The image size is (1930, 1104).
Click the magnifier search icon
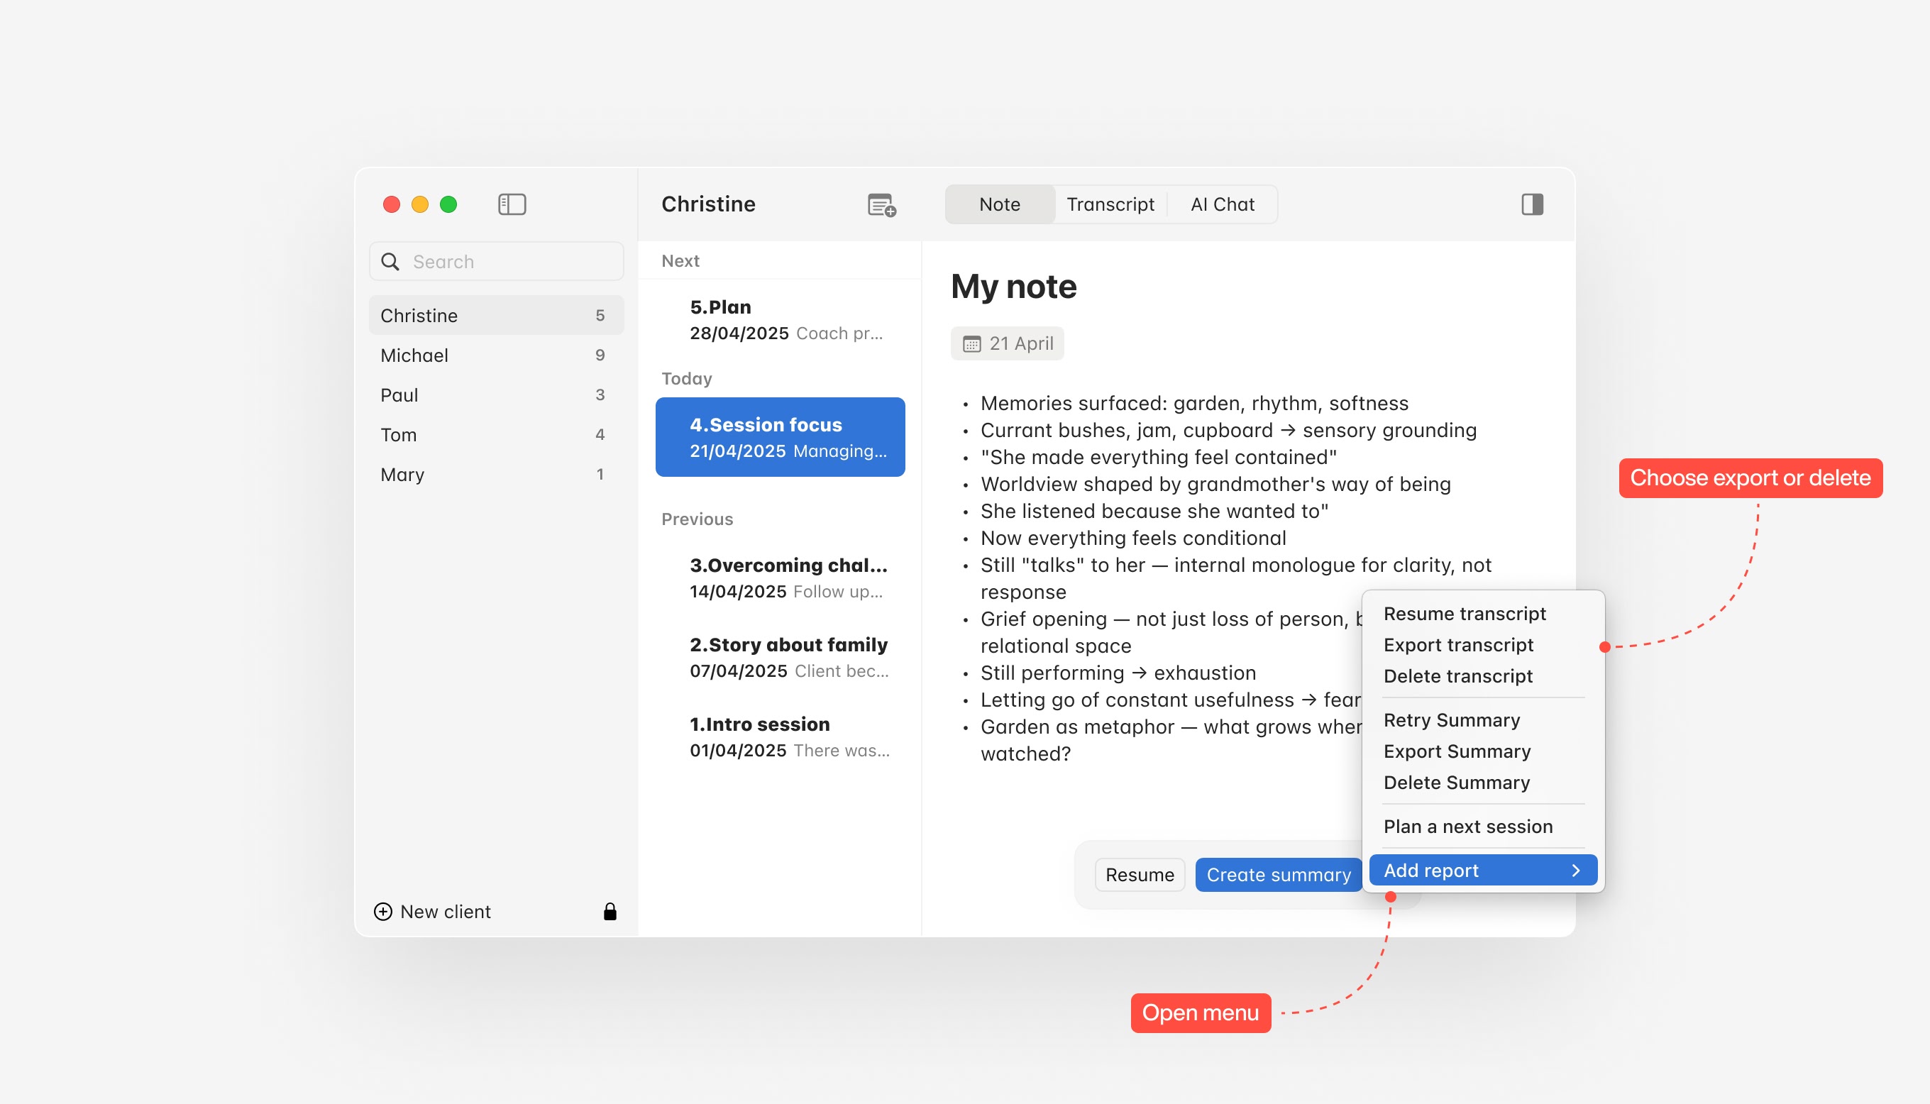point(390,262)
